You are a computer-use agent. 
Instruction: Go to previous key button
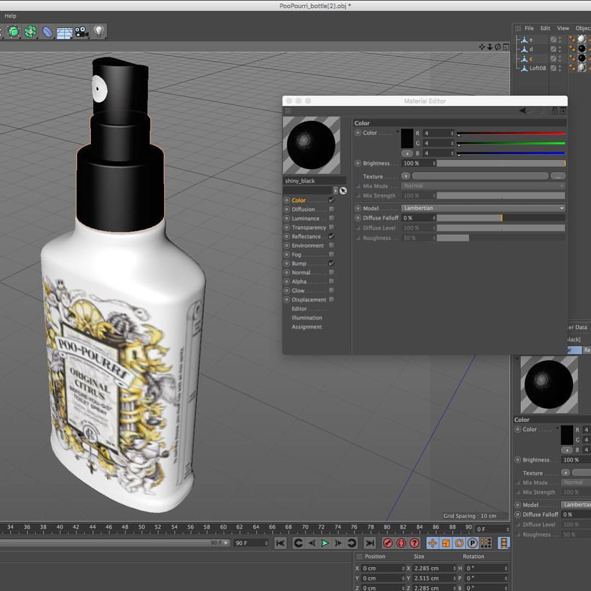298,543
